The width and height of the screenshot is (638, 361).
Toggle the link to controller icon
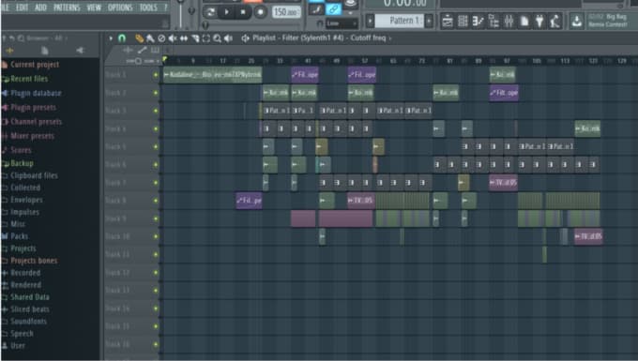click(333, 9)
